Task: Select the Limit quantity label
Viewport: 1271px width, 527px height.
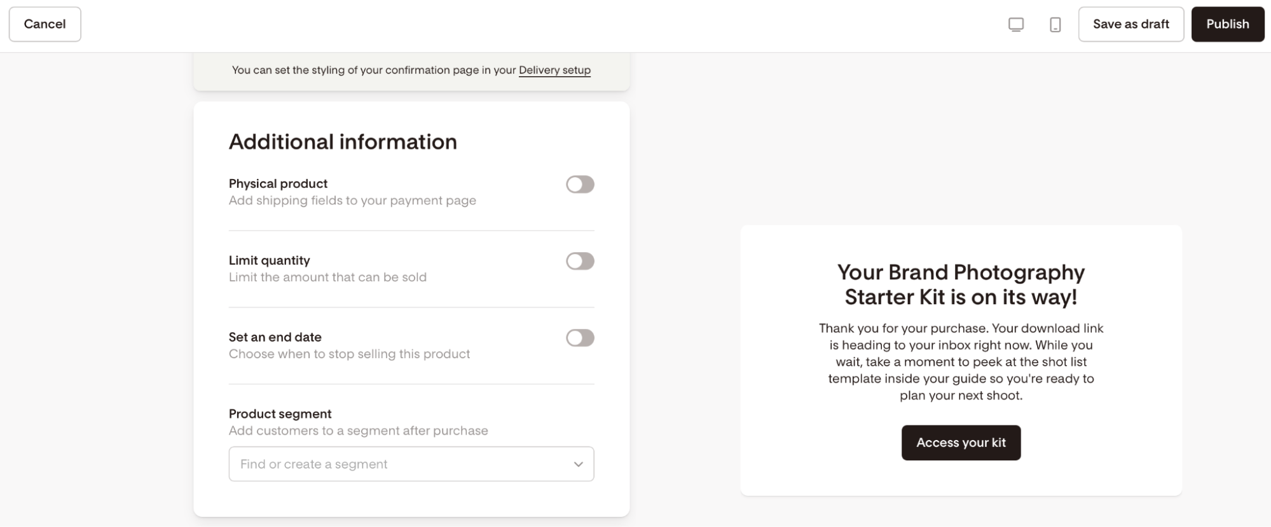Action: (x=270, y=260)
